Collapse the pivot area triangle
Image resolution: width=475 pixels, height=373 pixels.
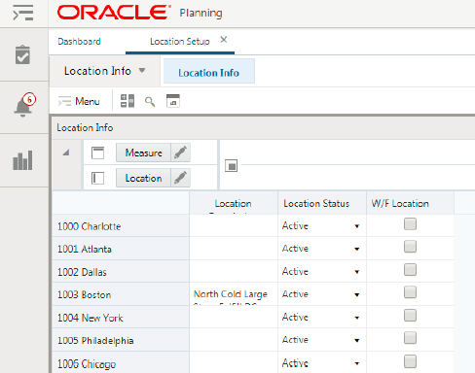coord(66,153)
